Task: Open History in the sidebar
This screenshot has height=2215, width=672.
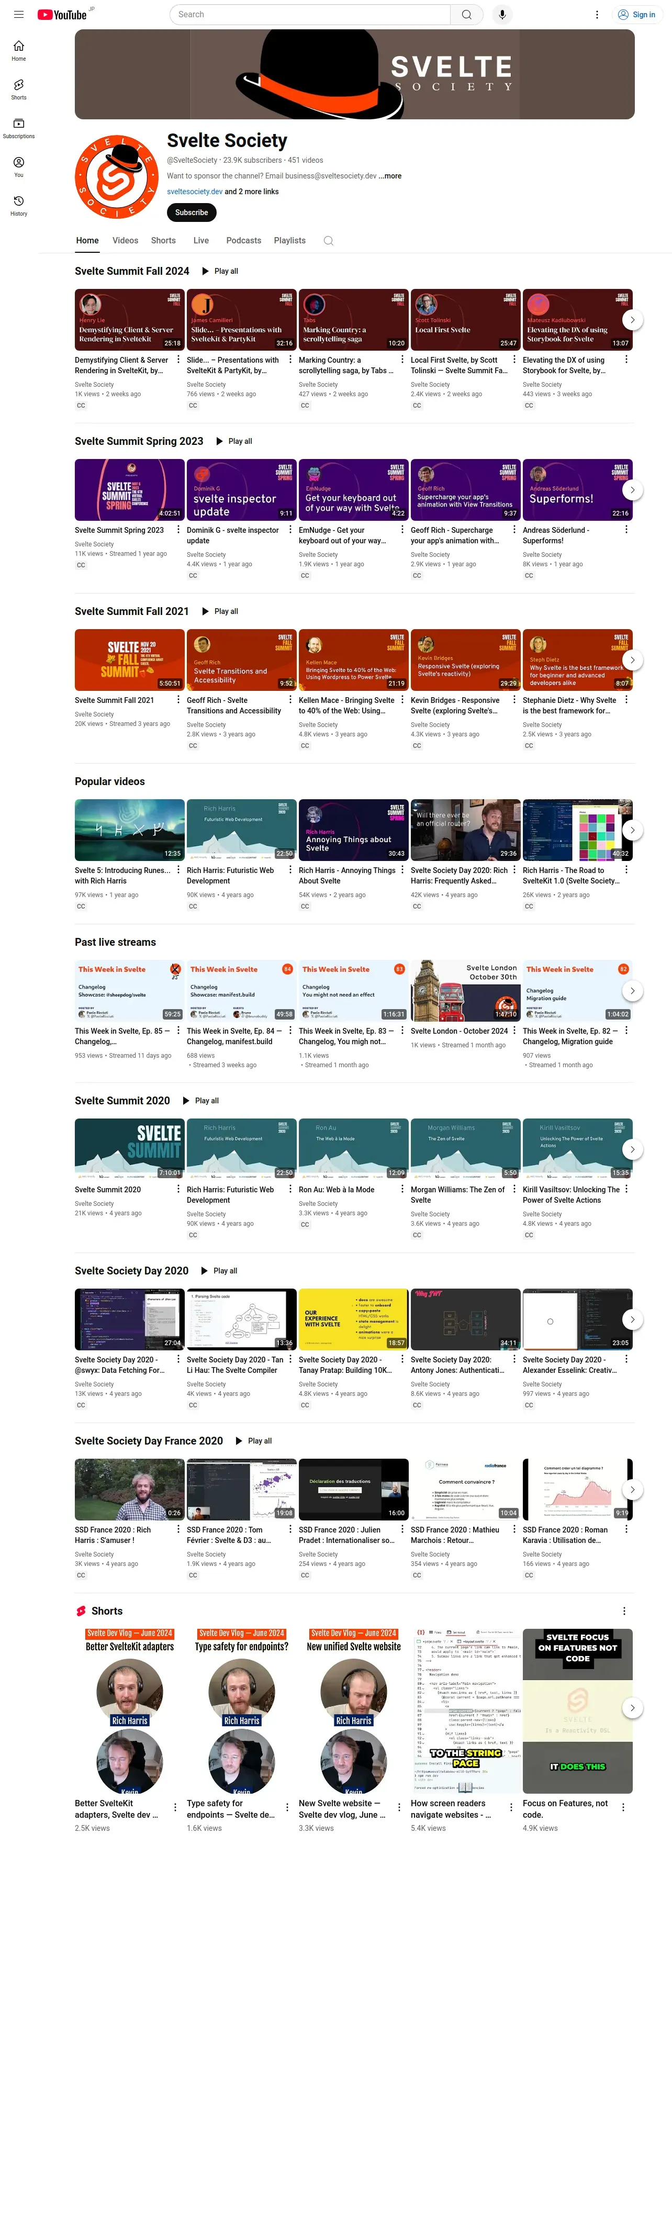Action: click(x=19, y=206)
